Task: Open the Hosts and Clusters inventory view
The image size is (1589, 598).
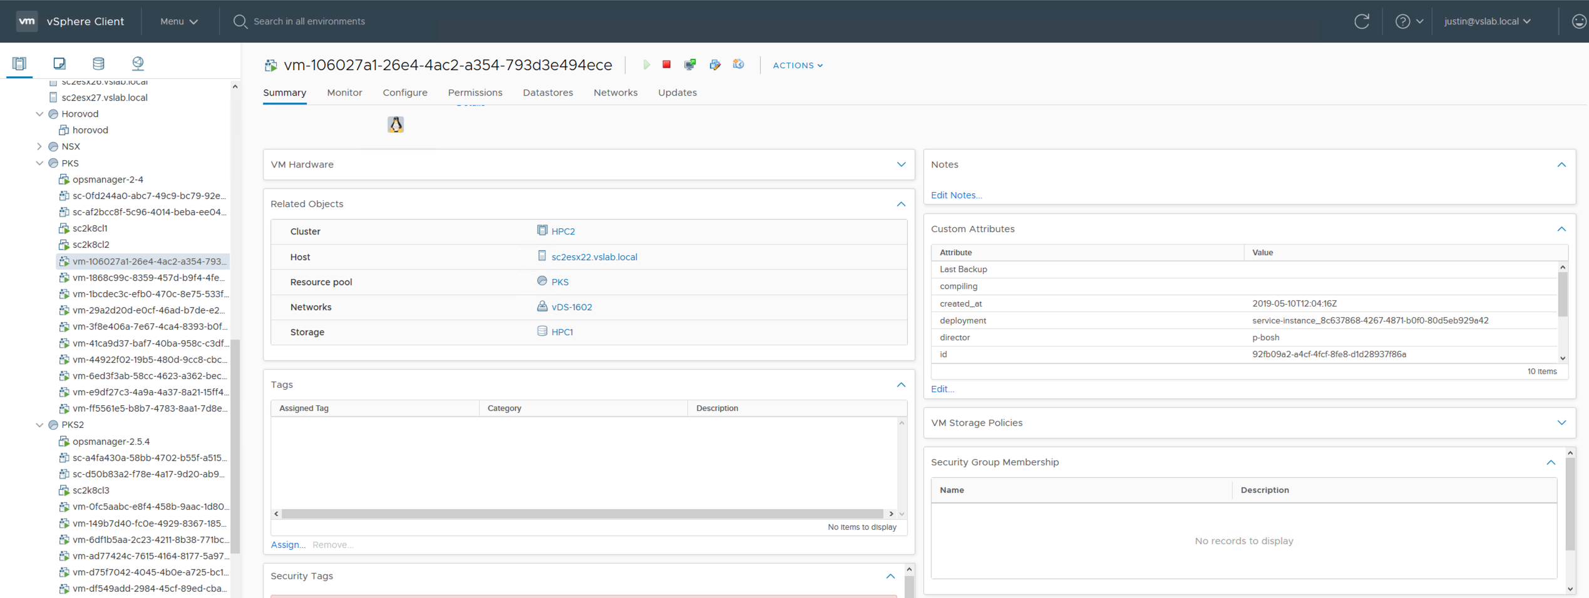Action: point(19,63)
